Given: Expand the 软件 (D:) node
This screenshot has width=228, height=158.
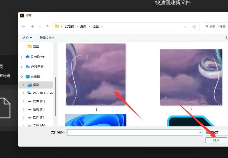Looking at the screenshot, I should (24, 101).
